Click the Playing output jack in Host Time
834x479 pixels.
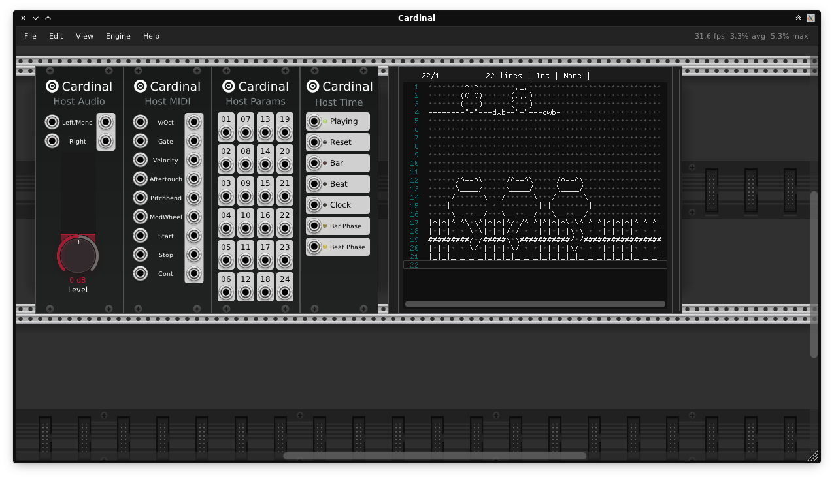tap(314, 121)
